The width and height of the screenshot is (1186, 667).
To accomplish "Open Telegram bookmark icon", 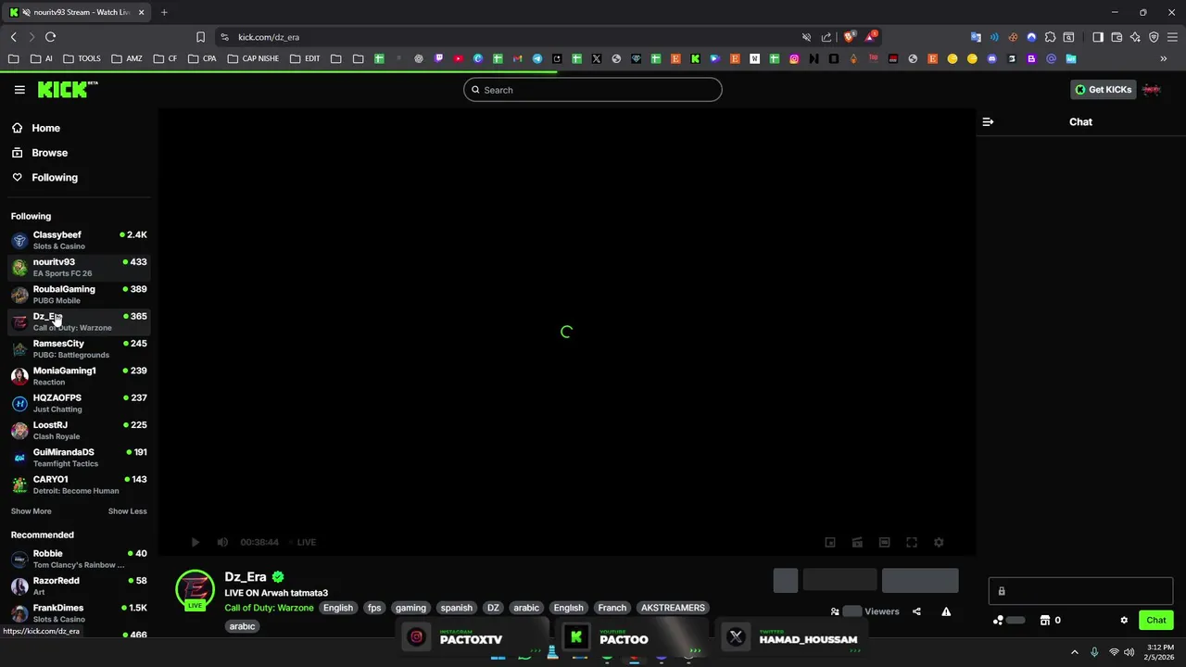I will 537,58.
